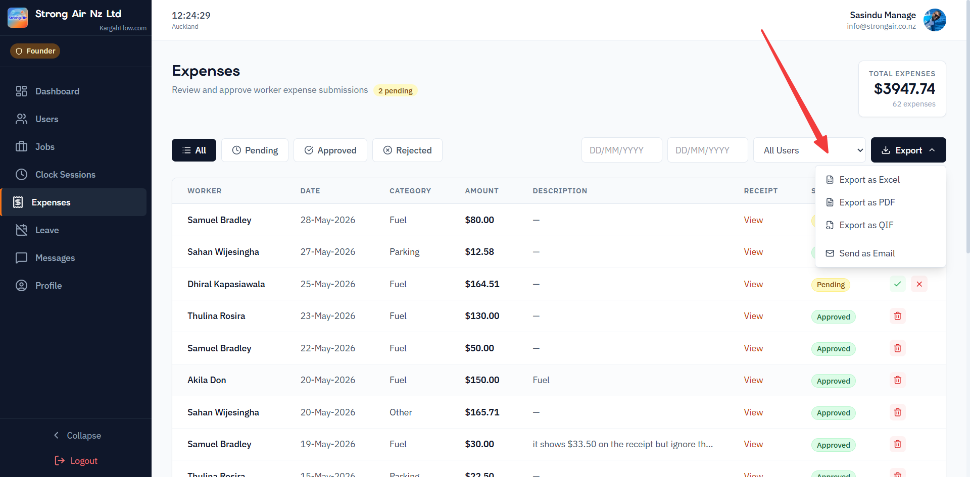970x477 pixels.
Task: Choose Export as PDF
Action: (881, 202)
